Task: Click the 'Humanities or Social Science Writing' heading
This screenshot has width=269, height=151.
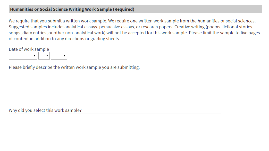Action: point(61,10)
